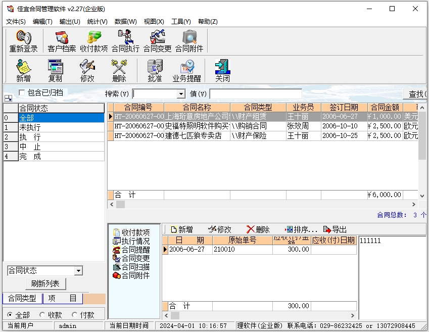This screenshot has width=429, height=332.
Task: Click the 值 search value input field
Action: click(255, 94)
